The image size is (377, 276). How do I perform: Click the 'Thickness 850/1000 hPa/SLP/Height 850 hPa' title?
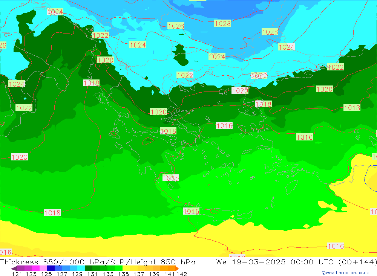tap(98, 262)
